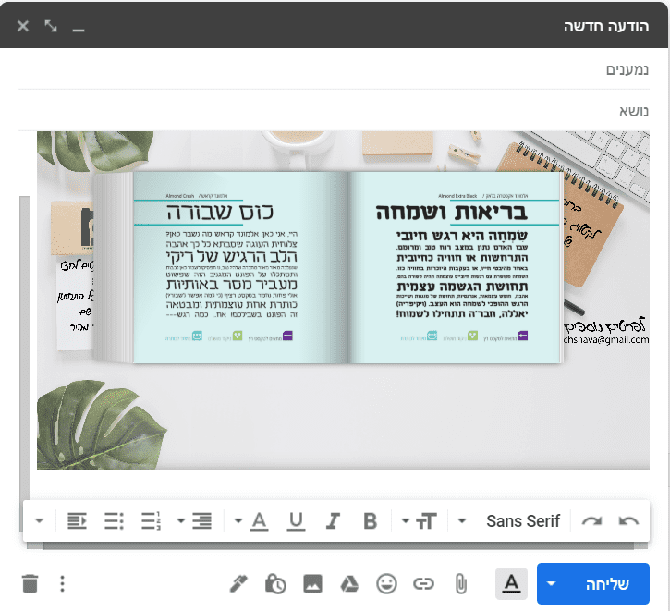The image size is (670, 611).
Task: Open the text color picker
Action: (251, 521)
